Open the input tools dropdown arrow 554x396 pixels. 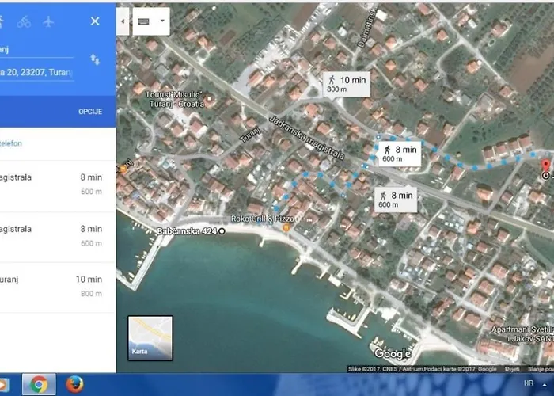pos(162,21)
